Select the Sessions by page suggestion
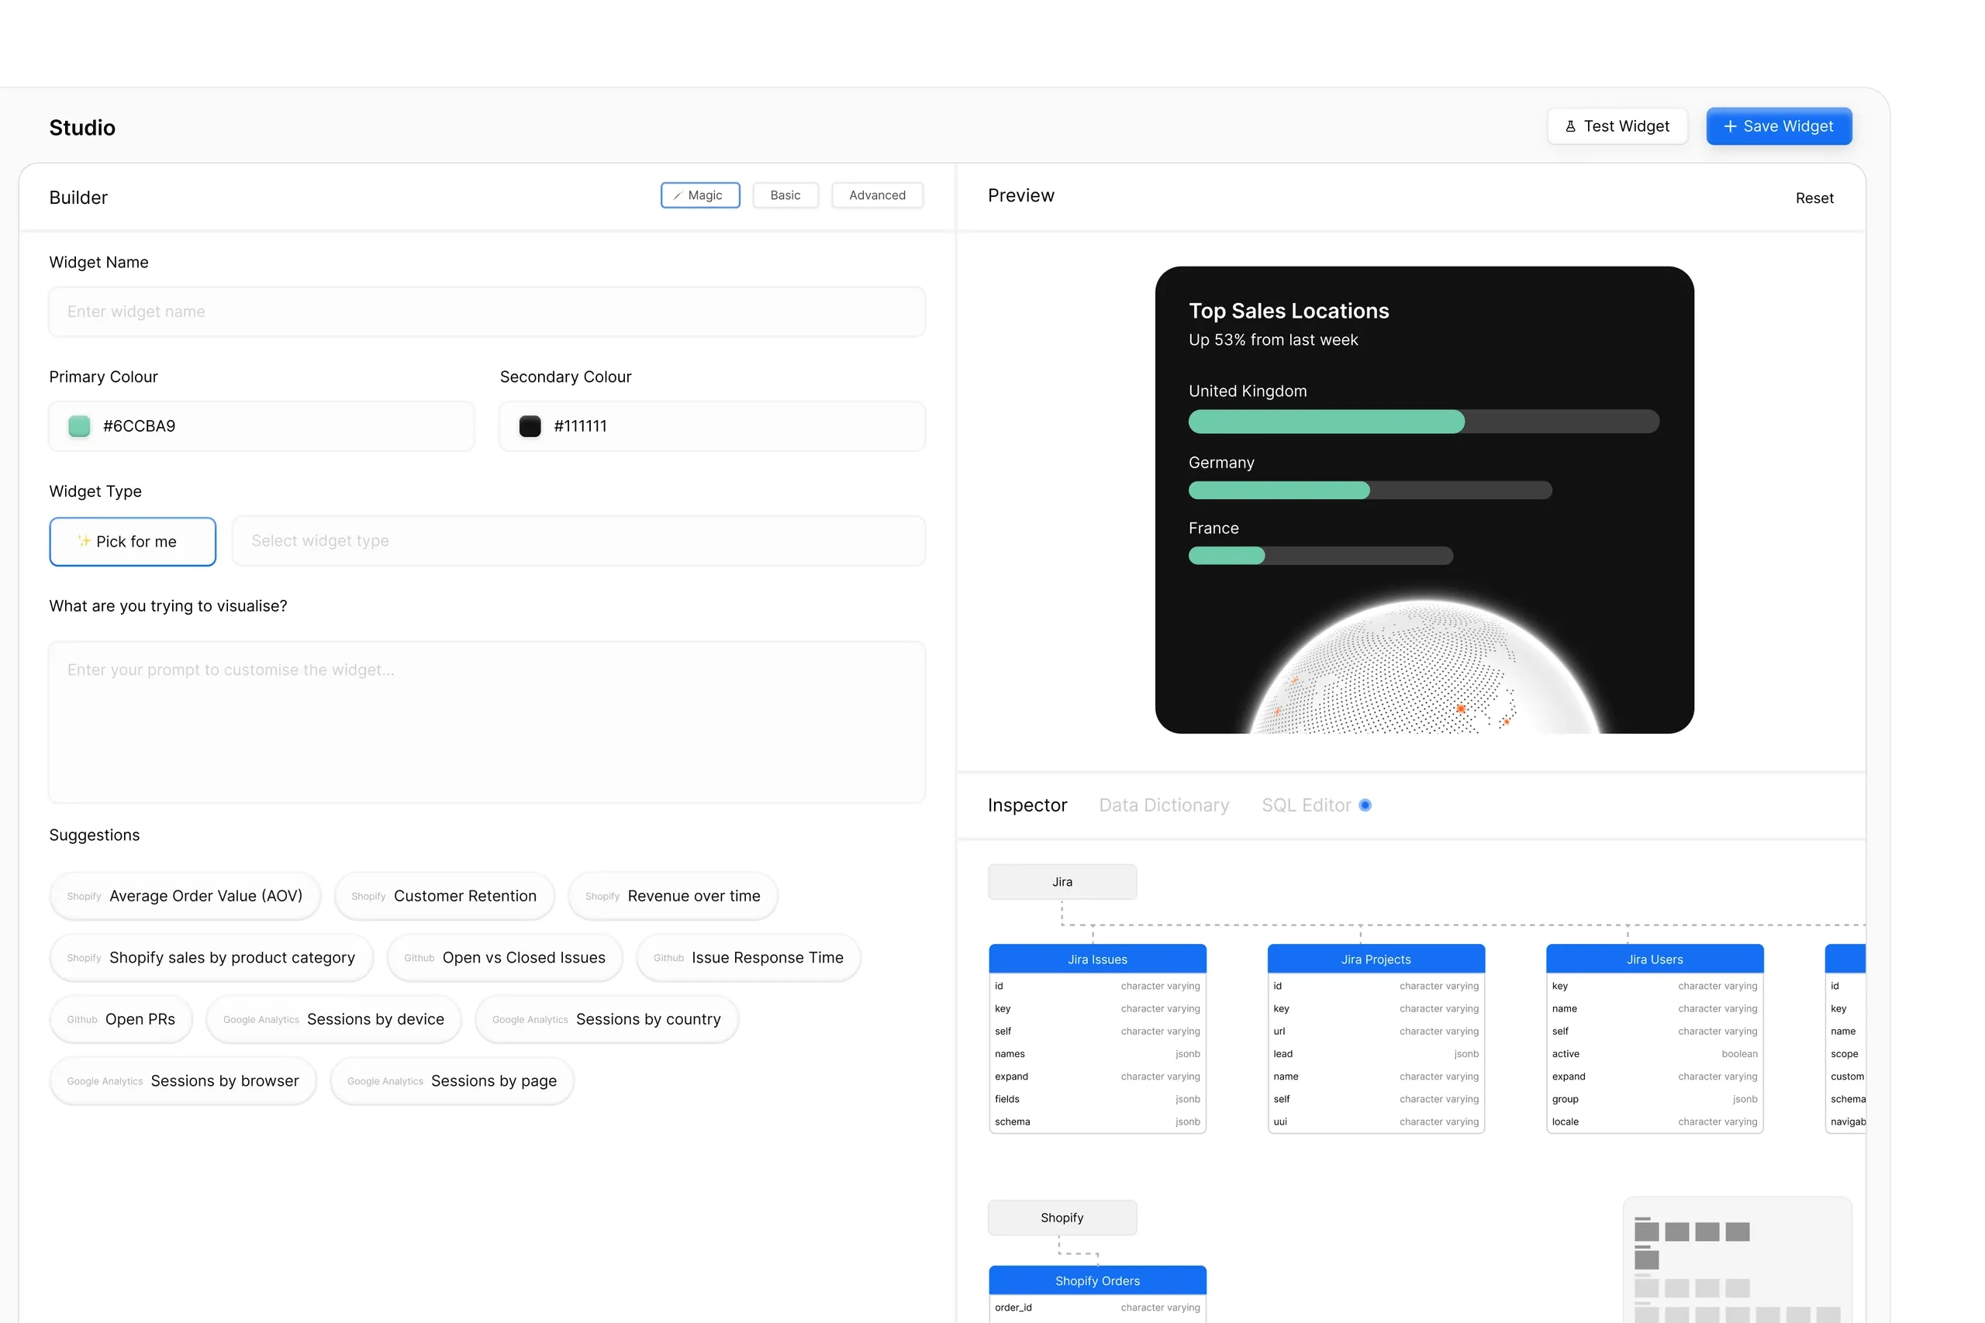 tap(451, 1081)
